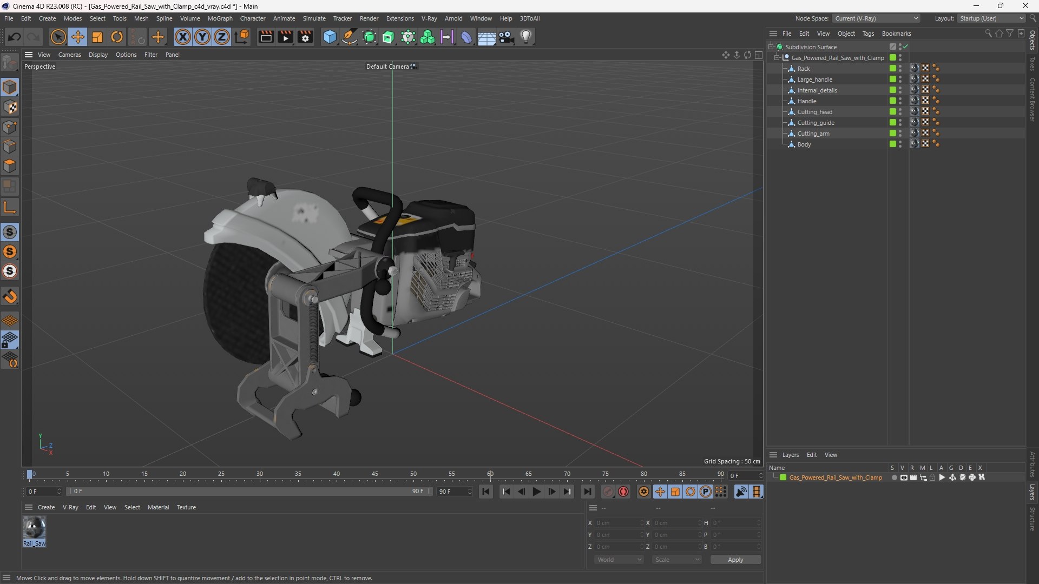
Task: Switch to Texture mode checkered cube icon
Action: click(x=10, y=107)
